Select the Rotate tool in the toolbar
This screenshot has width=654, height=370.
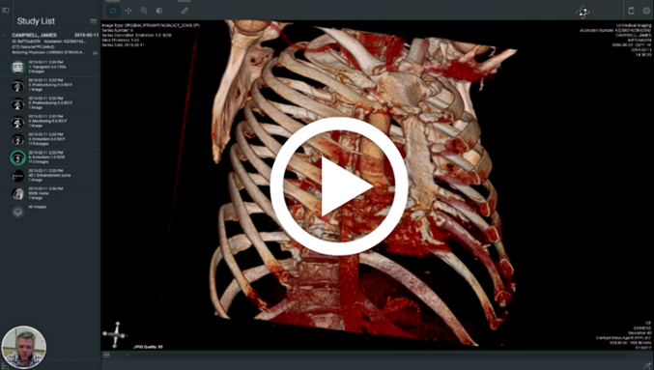pyautogui.click(x=113, y=11)
